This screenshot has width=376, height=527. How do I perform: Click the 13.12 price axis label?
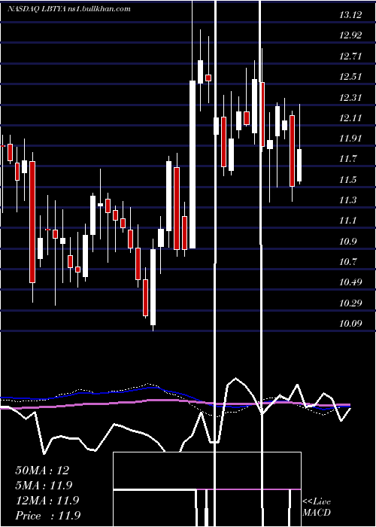350,15
